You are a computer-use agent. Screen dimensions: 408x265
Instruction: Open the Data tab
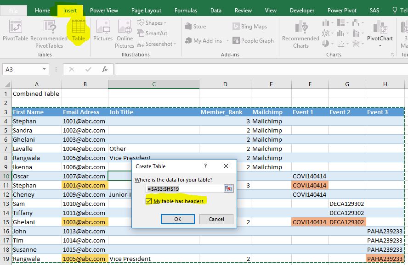(x=215, y=11)
